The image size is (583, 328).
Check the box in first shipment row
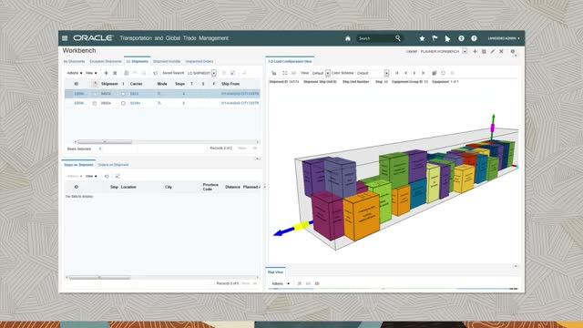click(95, 94)
